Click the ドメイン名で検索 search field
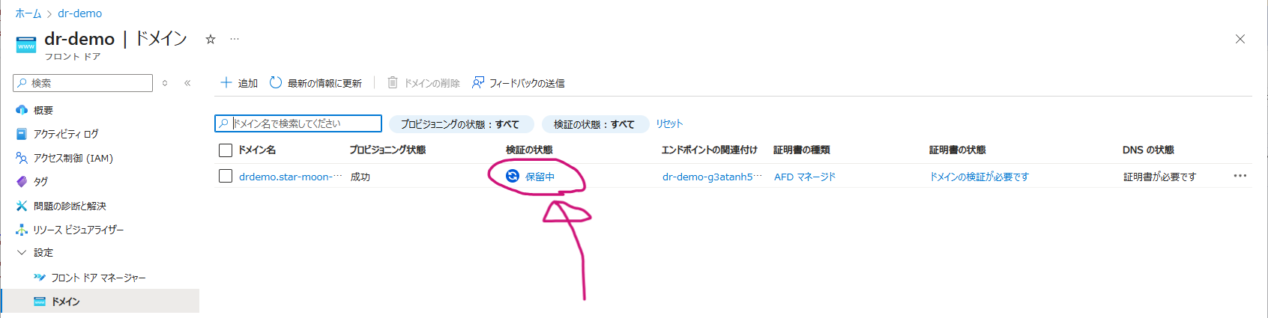Viewport: 1268px width, 318px height. tap(298, 123)
